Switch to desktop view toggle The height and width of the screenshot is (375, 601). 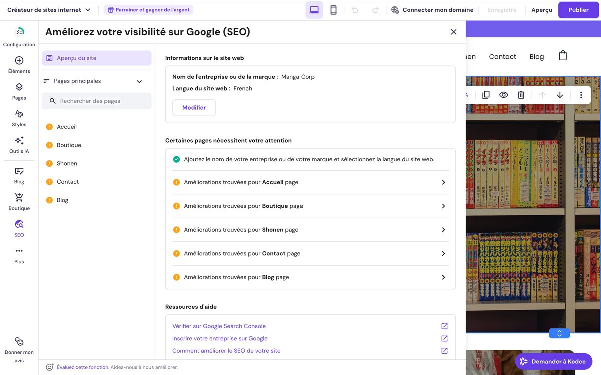314,10
